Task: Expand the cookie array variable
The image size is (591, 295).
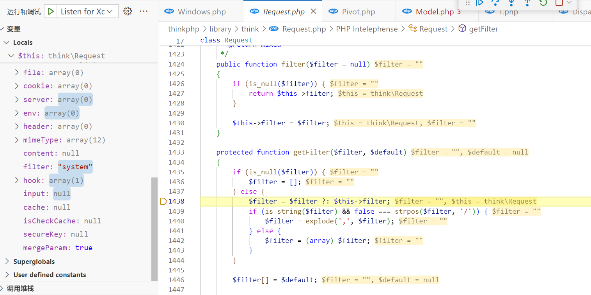Action: point(17,86)
